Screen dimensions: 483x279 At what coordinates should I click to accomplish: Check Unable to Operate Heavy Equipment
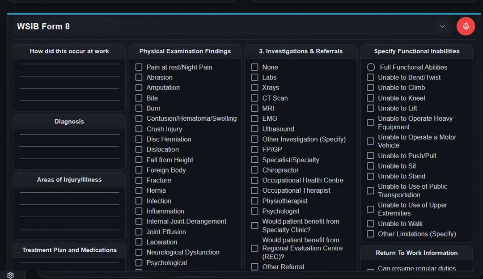(x=370, y=123)
